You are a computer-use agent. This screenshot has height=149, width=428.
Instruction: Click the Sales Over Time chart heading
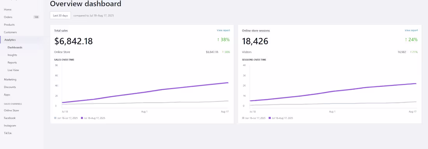(64, 60)
